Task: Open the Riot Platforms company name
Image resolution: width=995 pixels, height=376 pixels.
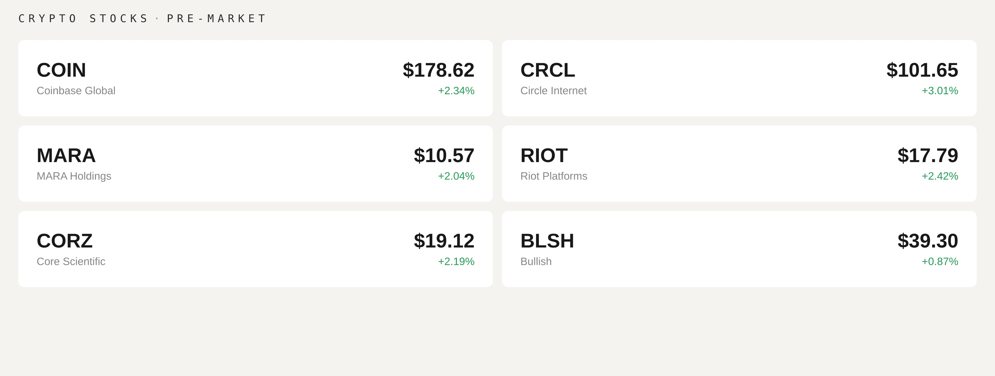Action: tap(553, 176)
